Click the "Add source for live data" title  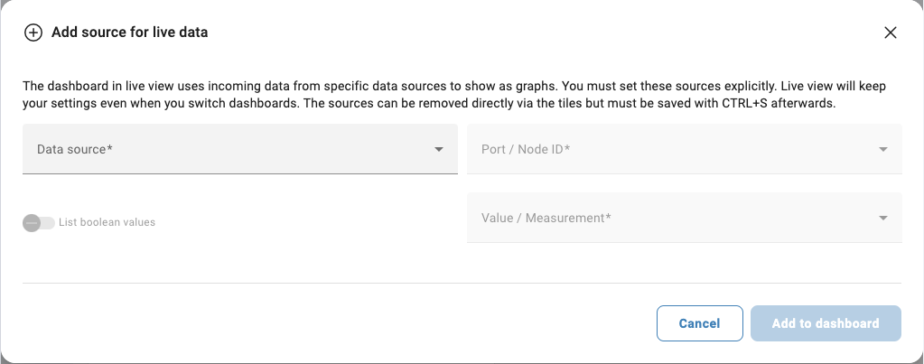click(130, 33)
